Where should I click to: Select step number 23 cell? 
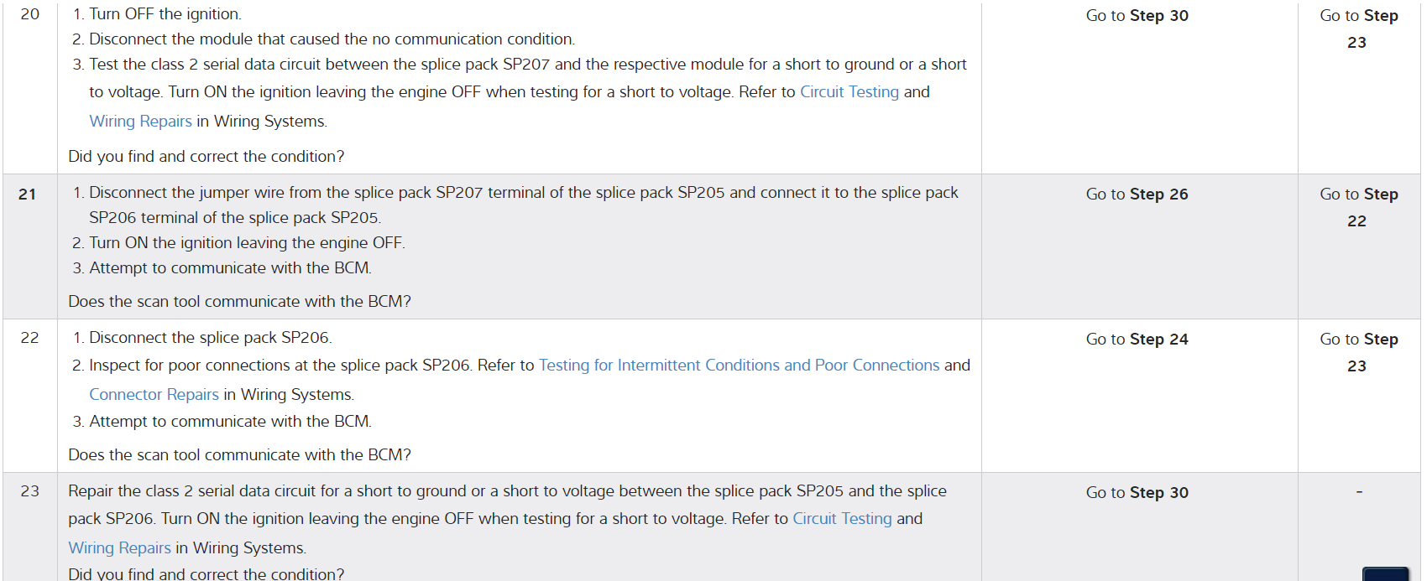[29, 491]
